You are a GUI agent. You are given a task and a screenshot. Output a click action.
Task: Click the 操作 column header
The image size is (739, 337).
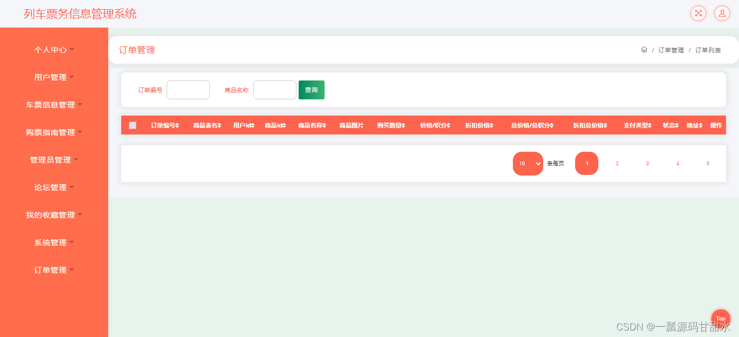716,125
